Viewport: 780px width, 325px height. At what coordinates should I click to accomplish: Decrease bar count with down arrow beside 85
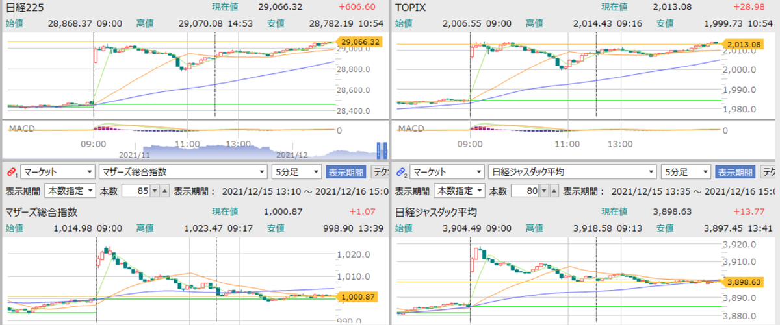point(154,191)
